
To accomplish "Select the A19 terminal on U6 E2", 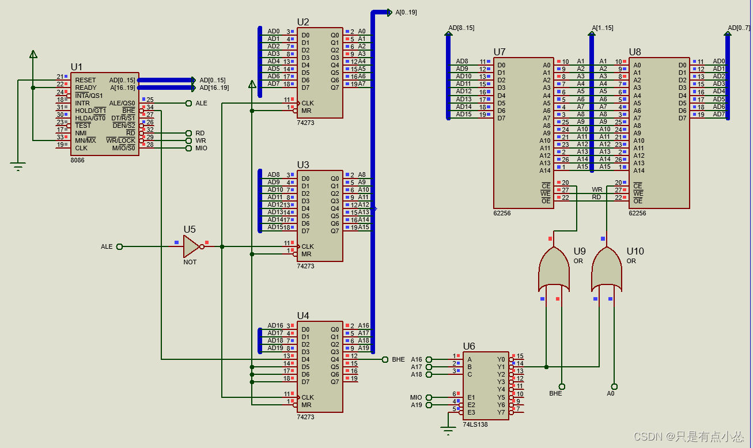I will coord(429,405).
